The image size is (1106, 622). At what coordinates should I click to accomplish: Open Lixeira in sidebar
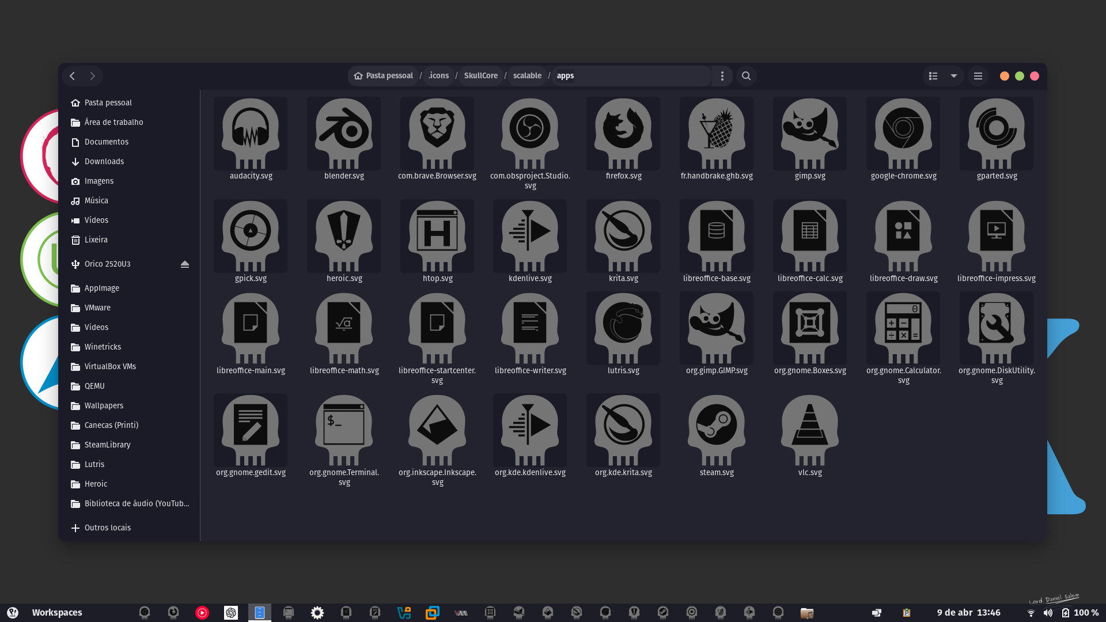point(130,240)
